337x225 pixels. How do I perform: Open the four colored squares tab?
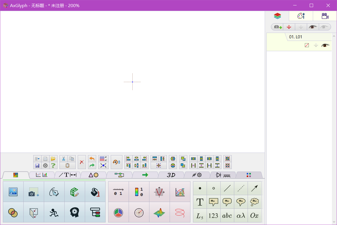[x=249, y=175]
